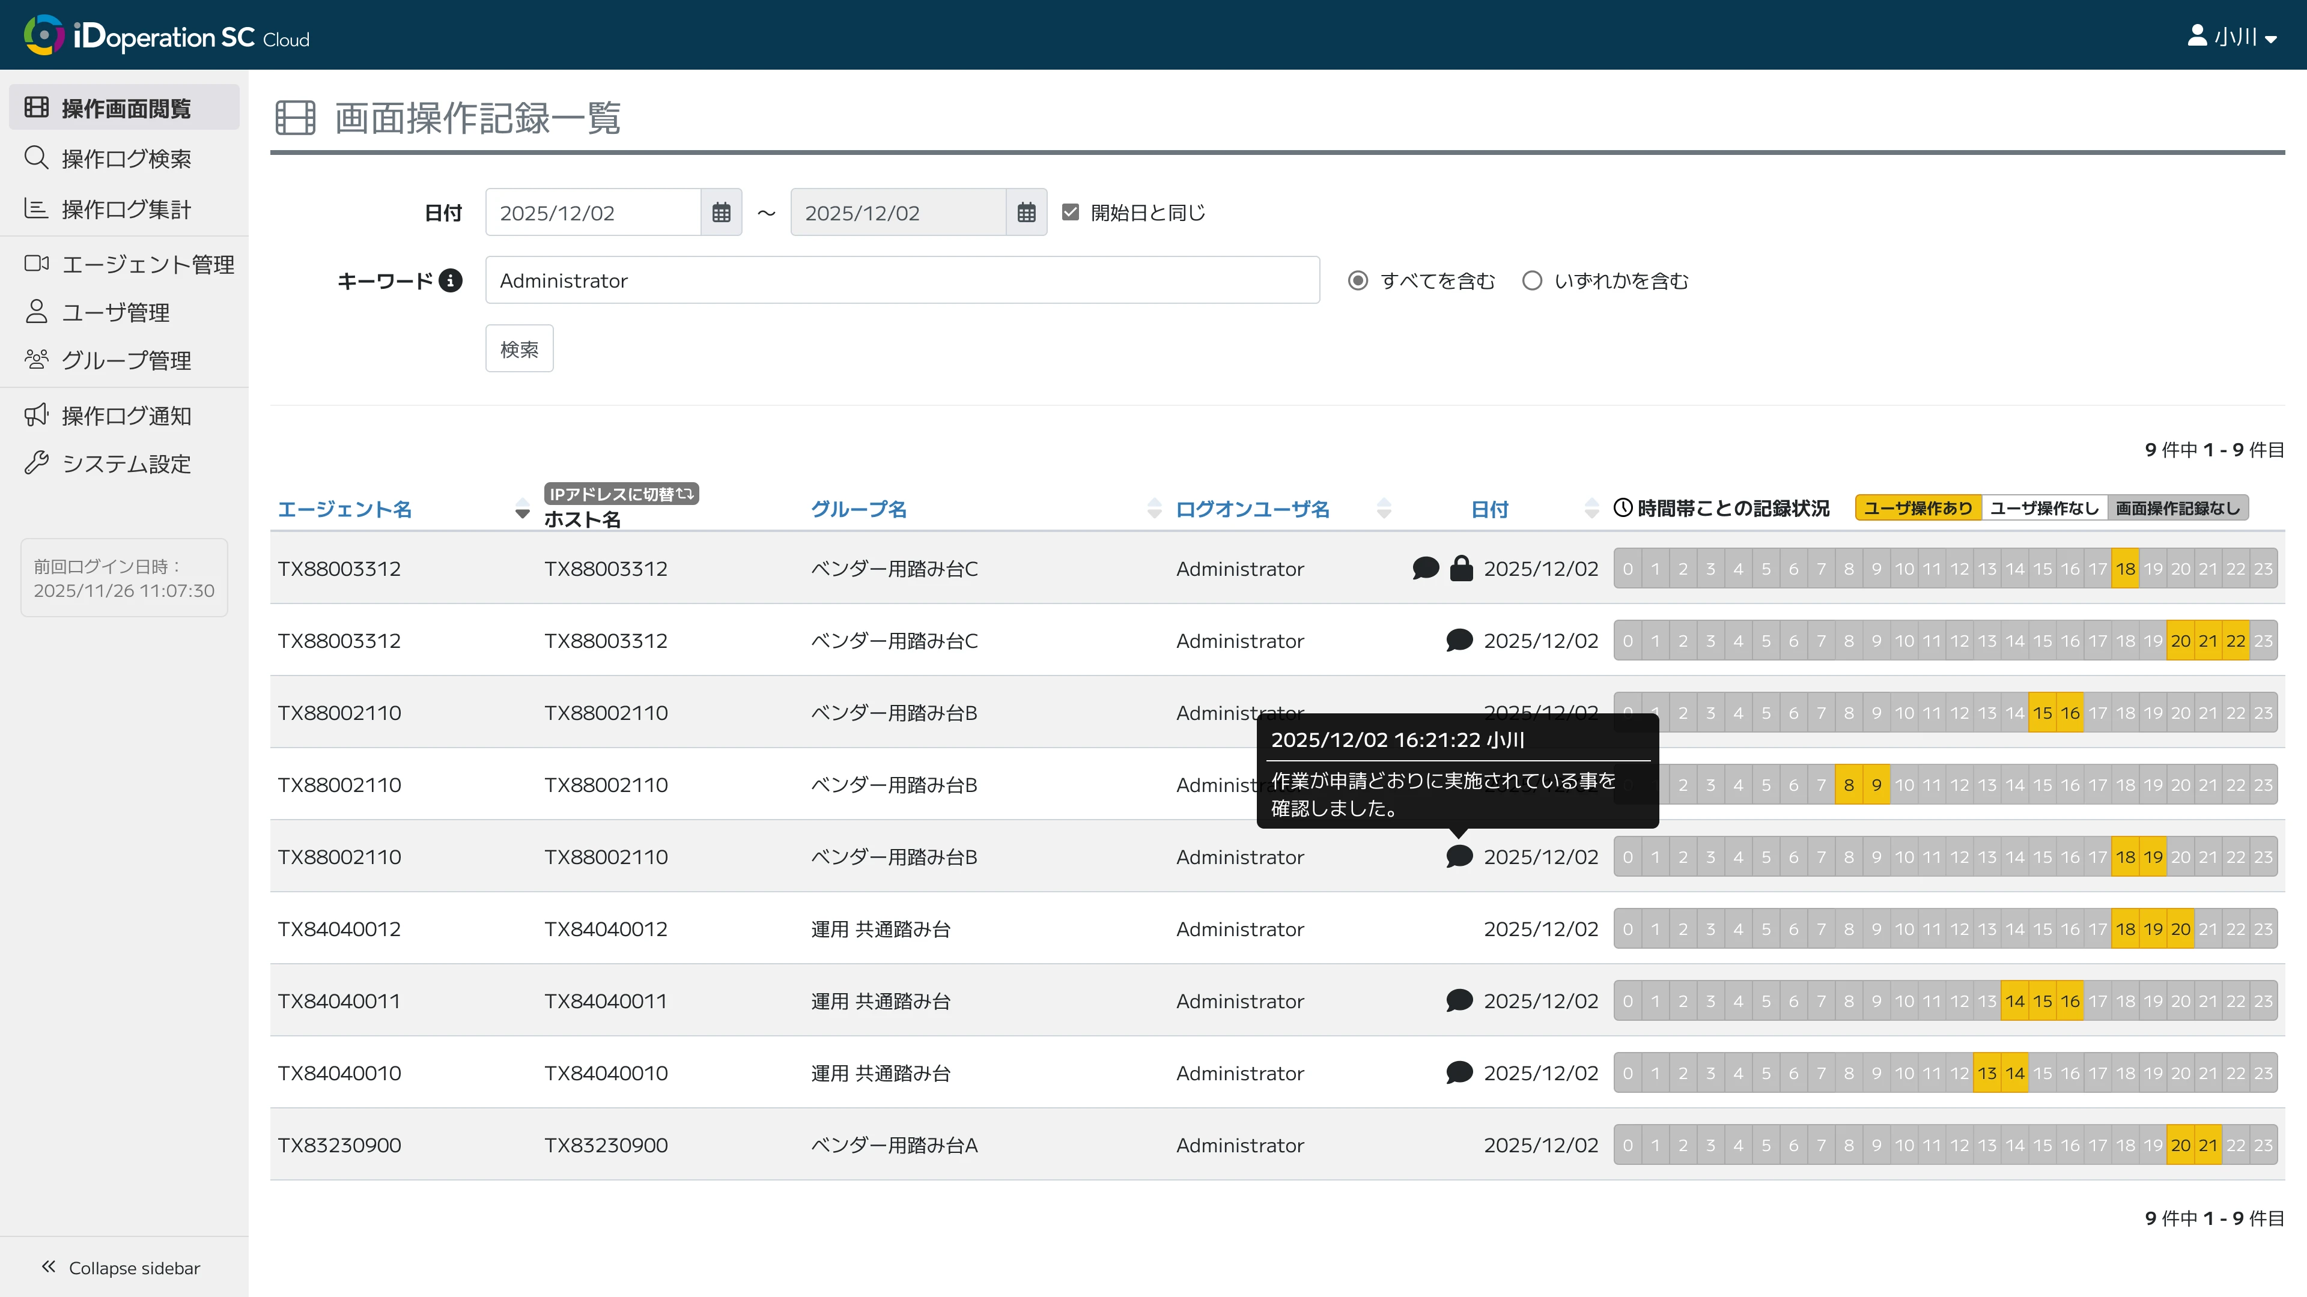Click the end date calendar icon

click(x=1026, y=212)
